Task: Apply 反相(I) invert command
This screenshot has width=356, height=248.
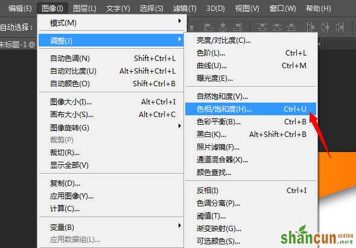Action: point(251,191)
